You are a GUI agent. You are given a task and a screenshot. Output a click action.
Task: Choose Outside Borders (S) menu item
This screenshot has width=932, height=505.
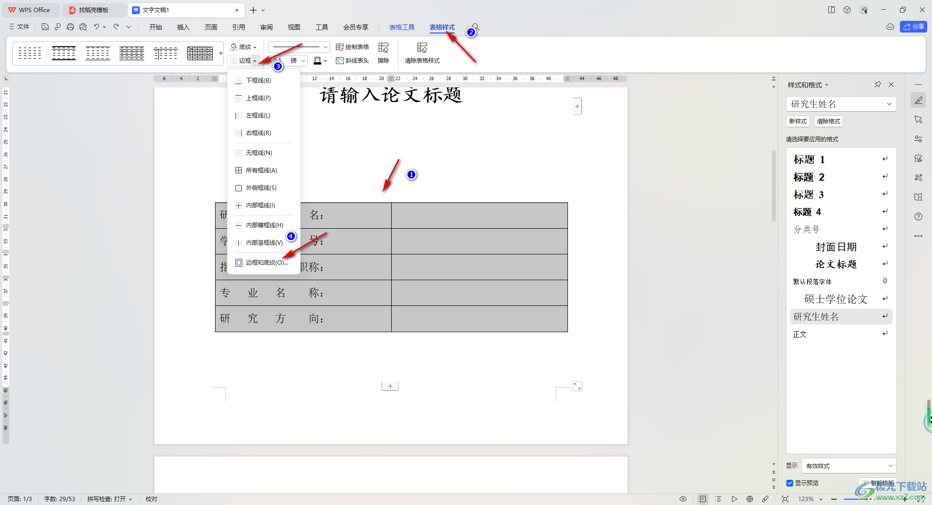[x=264, y=188]
